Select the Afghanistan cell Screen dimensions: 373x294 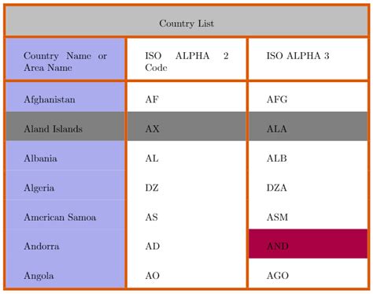pos(65,97)
